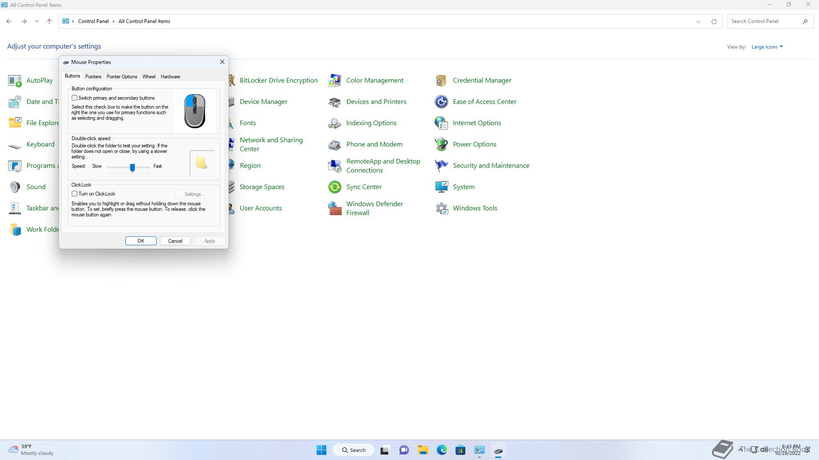Screen dimensions: 819x460
Task: Open Windows Defender Firewall icon
Action: (x=335, y=208)
